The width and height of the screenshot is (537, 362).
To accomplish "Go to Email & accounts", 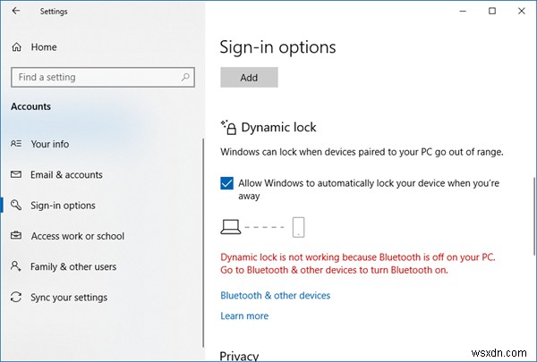I will (x=66, y=175).
